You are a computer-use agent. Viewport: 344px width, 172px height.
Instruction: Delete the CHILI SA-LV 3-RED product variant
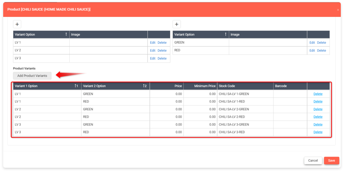point(318,132)
